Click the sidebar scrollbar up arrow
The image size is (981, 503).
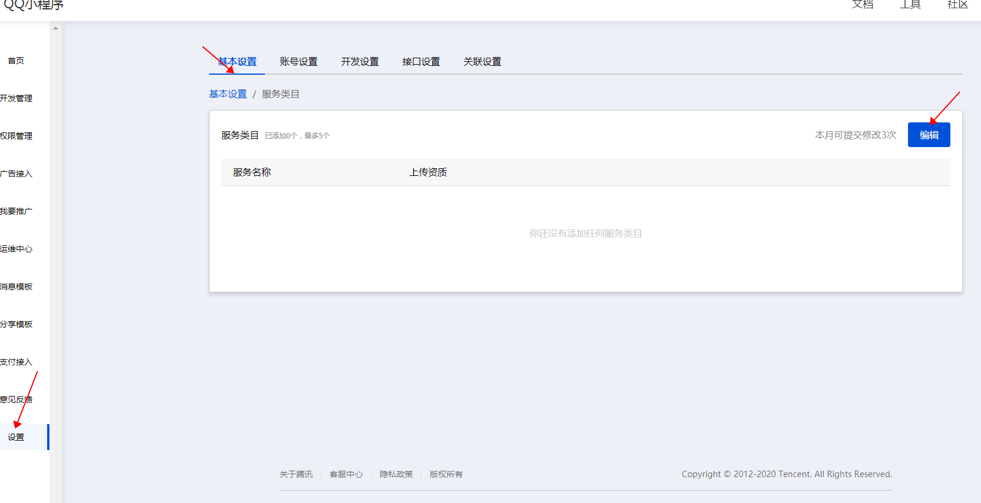55,28
